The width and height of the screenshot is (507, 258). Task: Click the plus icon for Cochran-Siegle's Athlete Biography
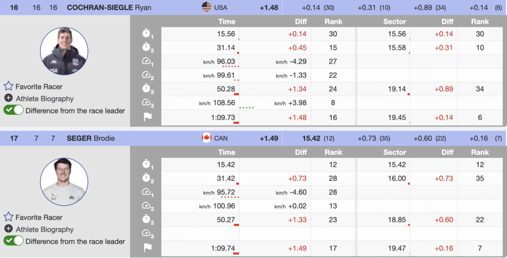8,99
